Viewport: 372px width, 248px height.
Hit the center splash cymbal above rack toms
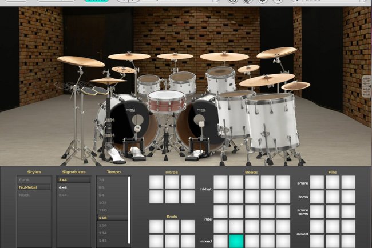(x=175, y=56)
